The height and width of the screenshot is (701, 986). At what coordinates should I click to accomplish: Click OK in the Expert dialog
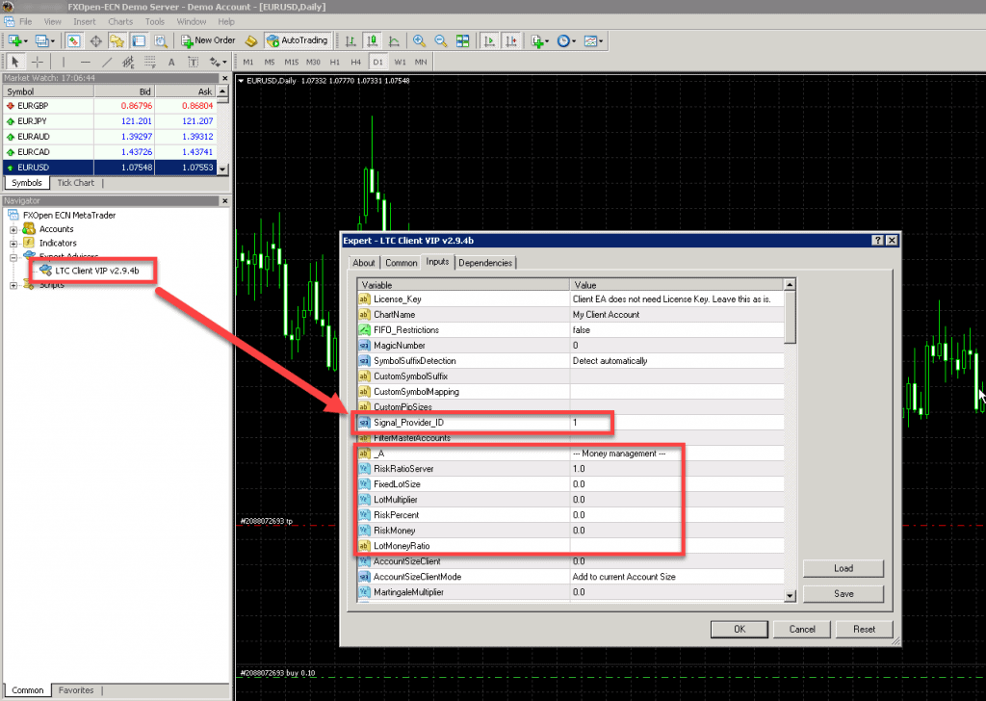(x=739, y=630)
